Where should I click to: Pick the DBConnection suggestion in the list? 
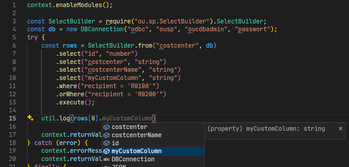coord(153,159)
